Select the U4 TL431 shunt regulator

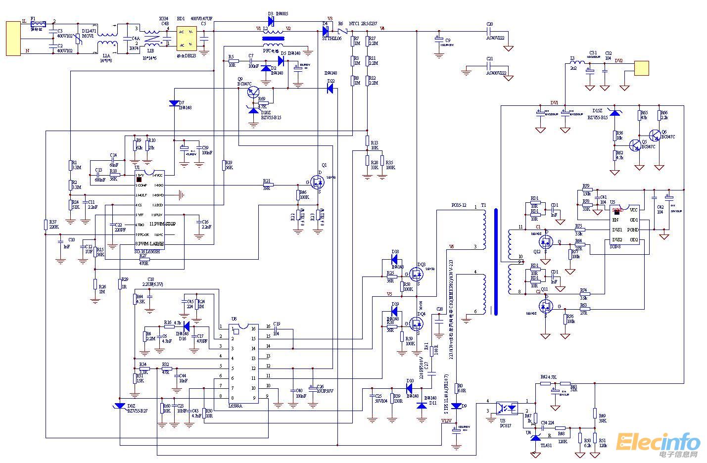point(535,438)
